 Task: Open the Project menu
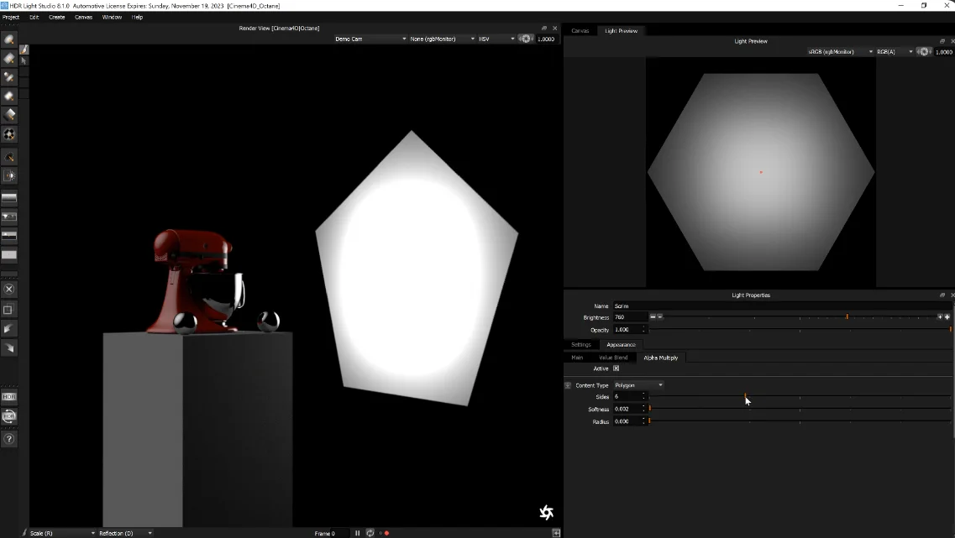tap(11, 17)
